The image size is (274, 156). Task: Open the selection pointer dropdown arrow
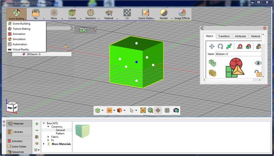136,110
